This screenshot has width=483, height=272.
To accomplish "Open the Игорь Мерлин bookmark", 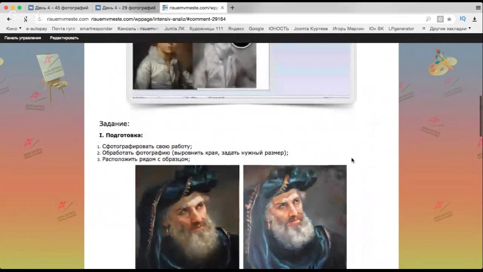I will click(348, 29).
